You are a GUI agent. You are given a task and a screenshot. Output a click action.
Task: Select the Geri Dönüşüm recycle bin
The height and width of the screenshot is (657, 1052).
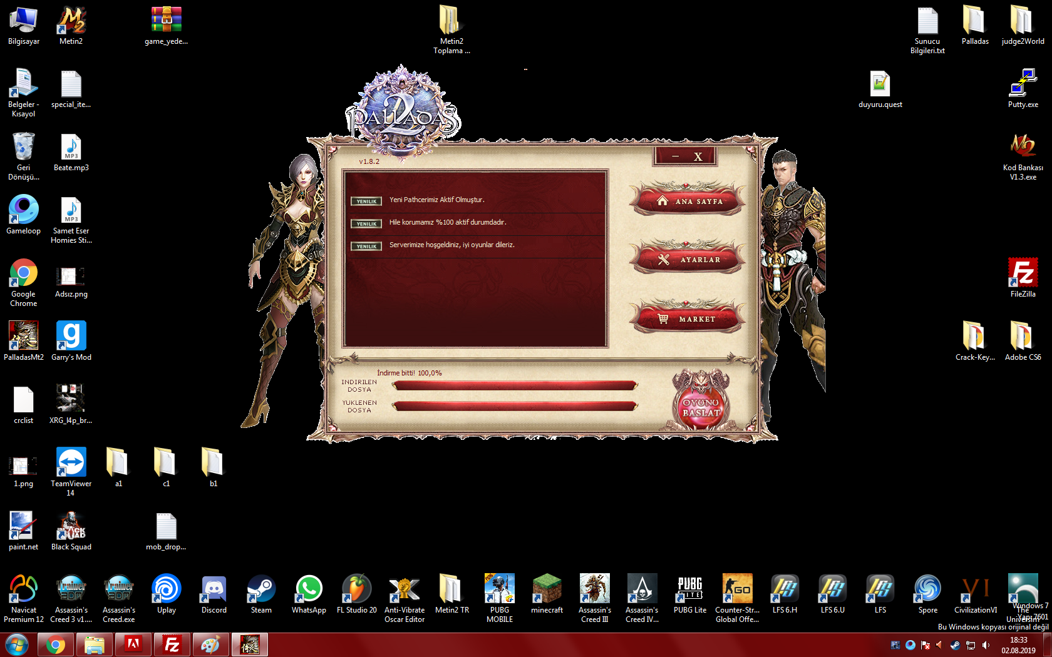click(24, 156)
